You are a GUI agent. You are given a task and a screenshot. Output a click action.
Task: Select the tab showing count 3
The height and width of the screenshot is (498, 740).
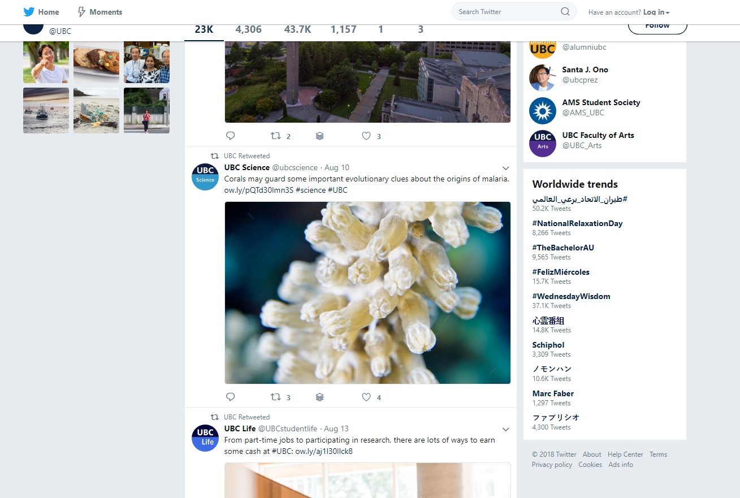click(421, 30)
